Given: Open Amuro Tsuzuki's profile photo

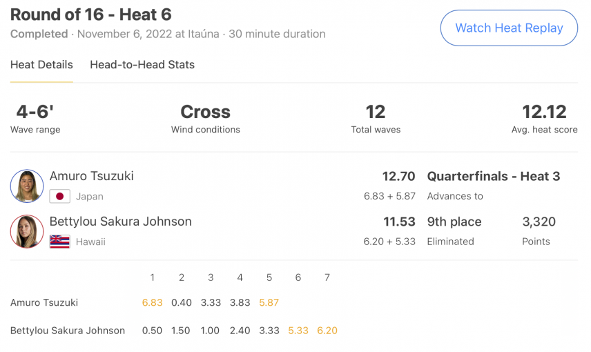Looking at the screenshot, I should [x=27, y=186].
